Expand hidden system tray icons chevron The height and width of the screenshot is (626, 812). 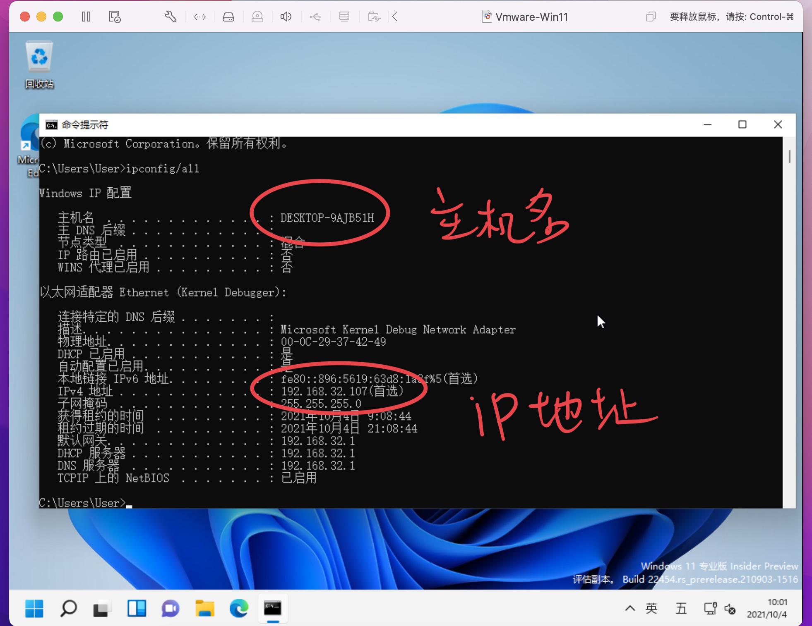click(x=630, y=608)
